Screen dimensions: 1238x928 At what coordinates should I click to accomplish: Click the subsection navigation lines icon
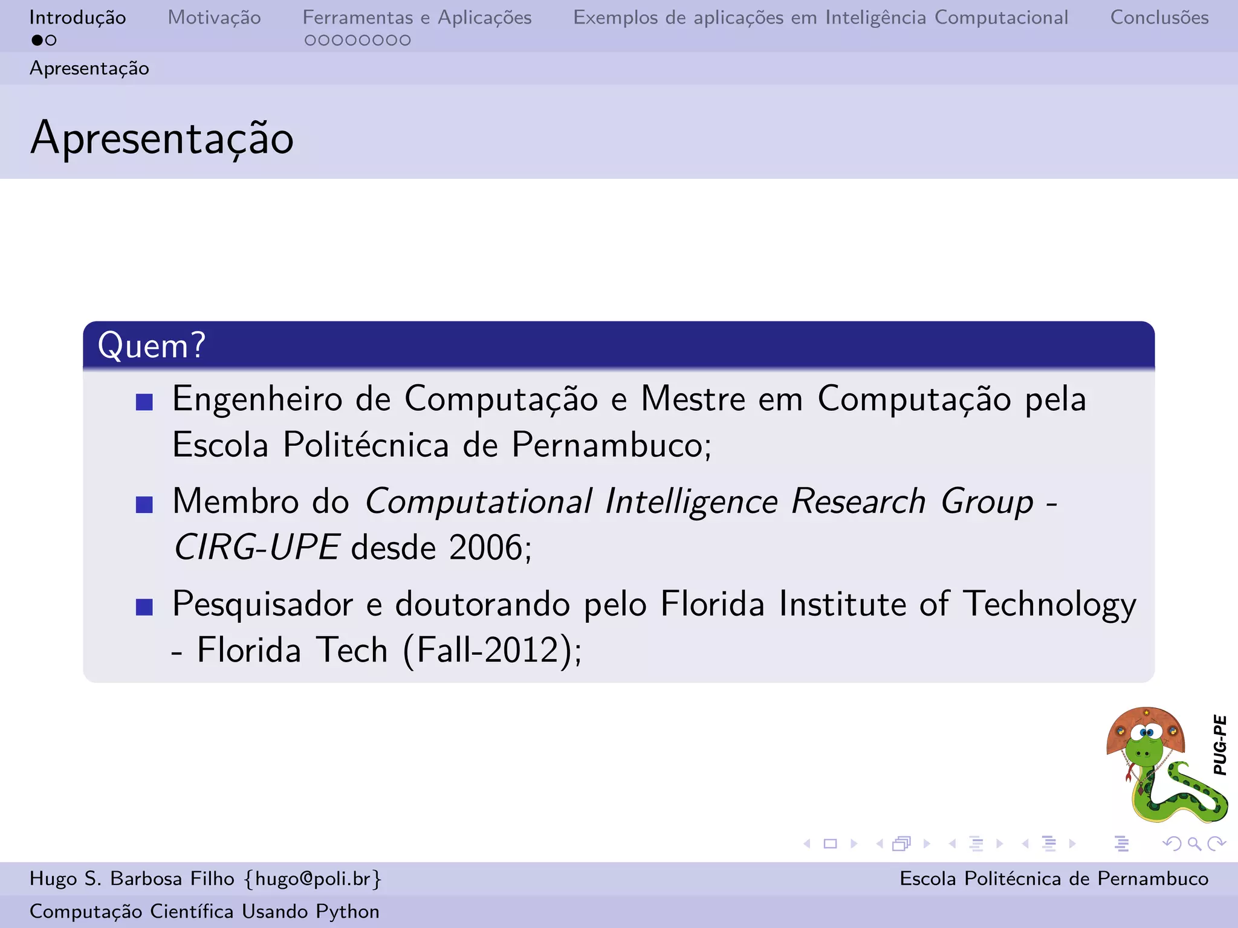[x=976, y=843]
